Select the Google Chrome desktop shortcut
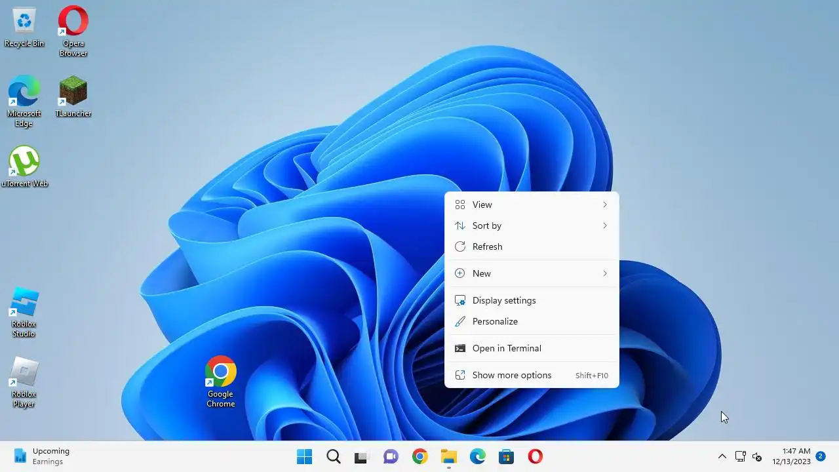839x472 pixels. pos(221,382)
